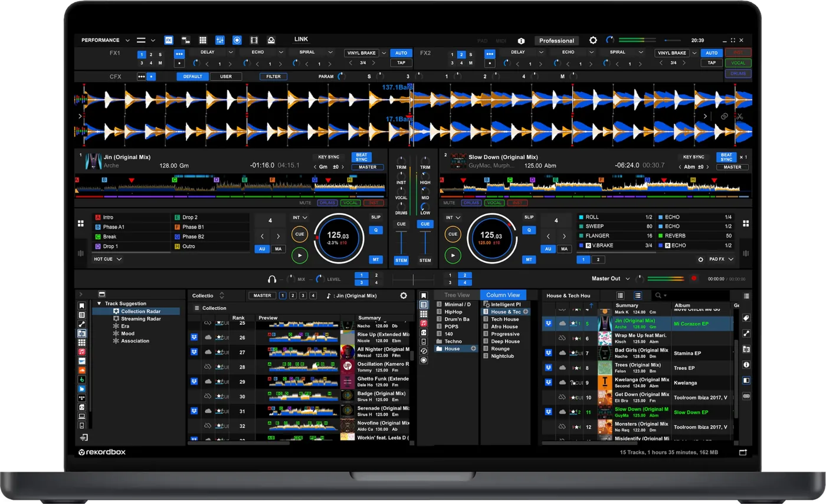Toggle BEAT SYNC on deck 1
The width and height of the screenshot is (826, 504).
tap(362, 157)
